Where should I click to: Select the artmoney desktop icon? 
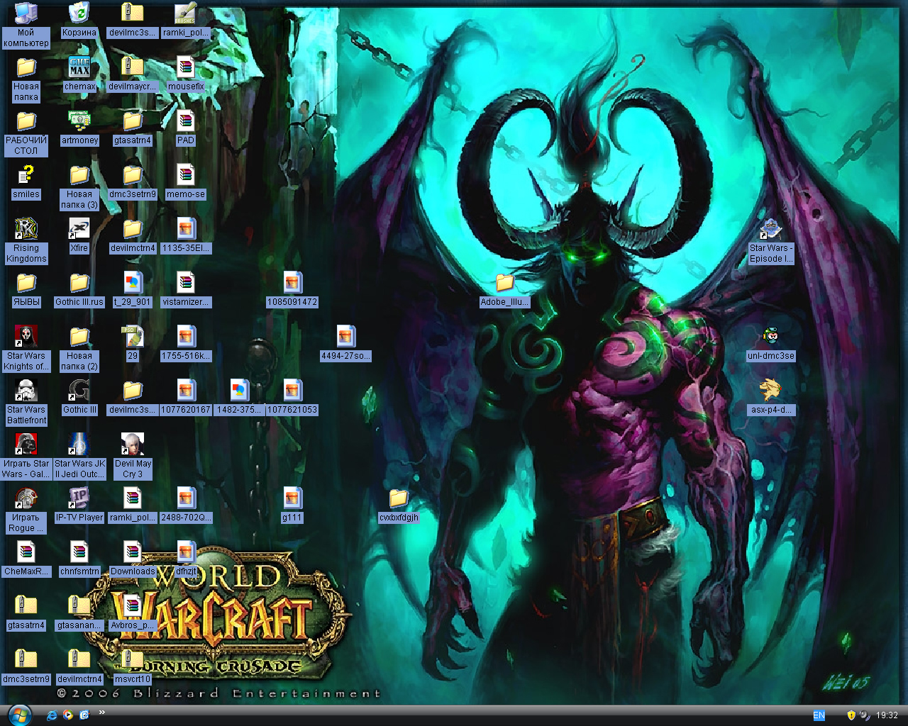pos(79,121)
